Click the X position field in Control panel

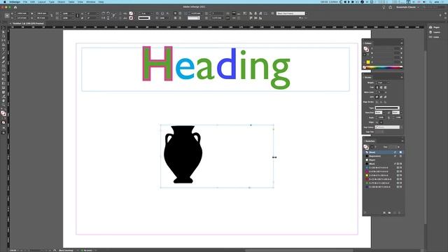[x=22, y=13]
